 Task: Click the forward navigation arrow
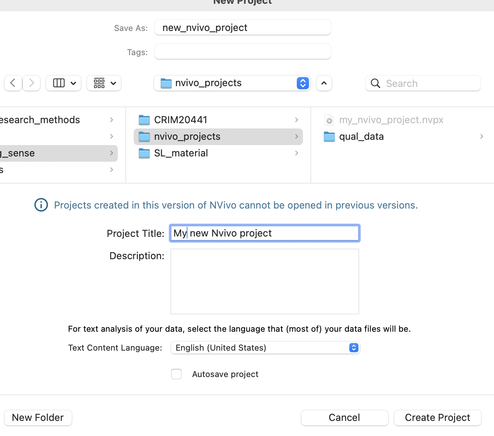[32, 83]
